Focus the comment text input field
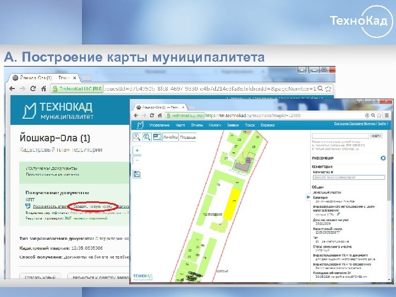Viewport: 396px width, 297px height. pyautogui.click(x=349, y=178)
